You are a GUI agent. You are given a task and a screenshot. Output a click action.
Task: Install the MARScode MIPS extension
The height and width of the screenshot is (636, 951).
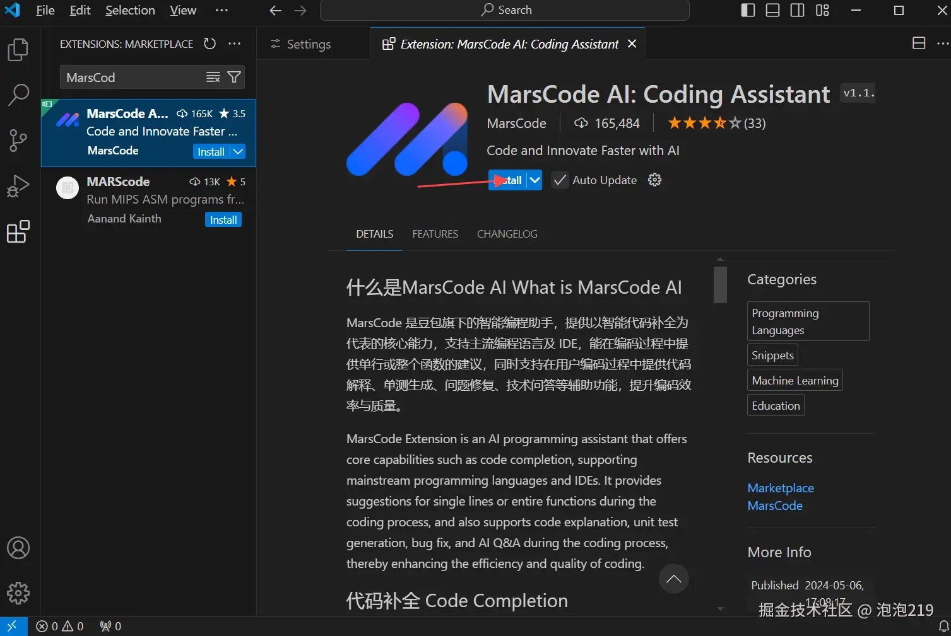pyautogui.click(x=223, y=220)
